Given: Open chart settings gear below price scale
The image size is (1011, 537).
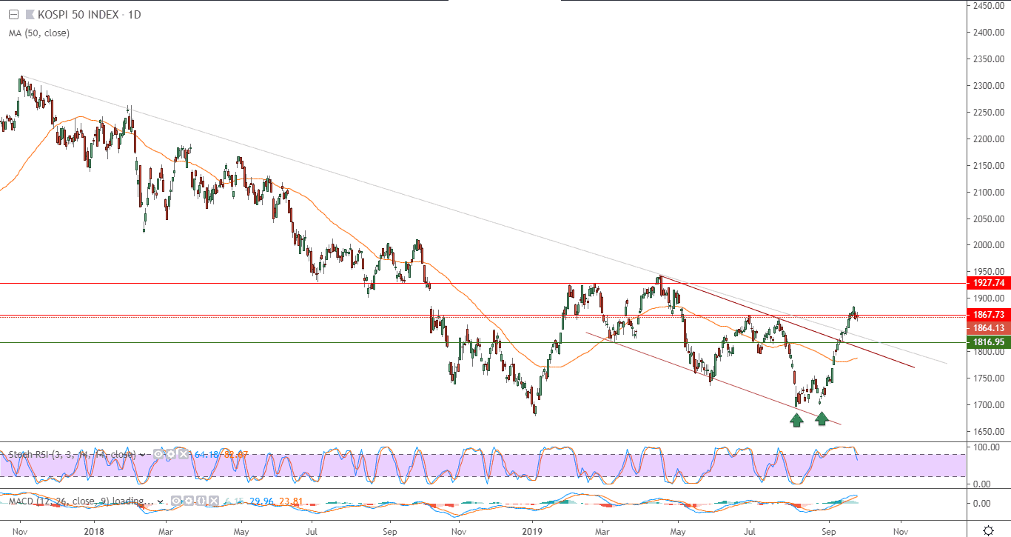Looking at the screenshot, I should pyautogui.click(x=989, y=530).
